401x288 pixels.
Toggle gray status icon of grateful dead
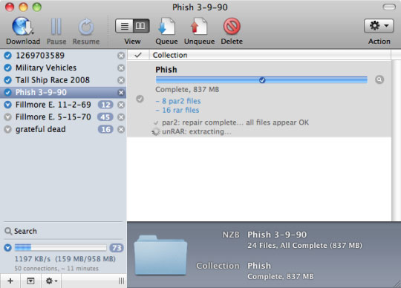[x=8, y=129]
